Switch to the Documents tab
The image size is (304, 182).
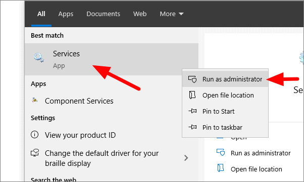(x=103, y=14)
